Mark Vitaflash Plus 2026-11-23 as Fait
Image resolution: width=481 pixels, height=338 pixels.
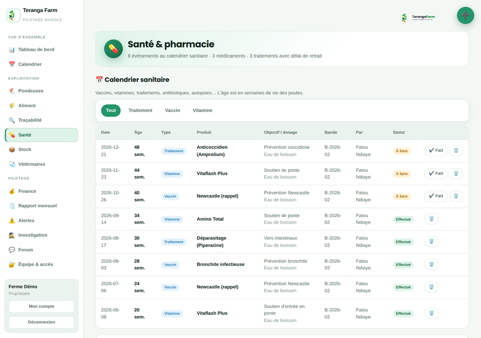click(435, 174)
